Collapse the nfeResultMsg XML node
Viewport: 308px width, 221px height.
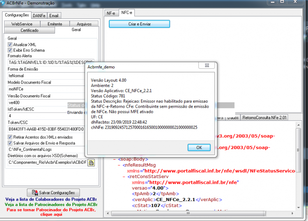point(119,165)
